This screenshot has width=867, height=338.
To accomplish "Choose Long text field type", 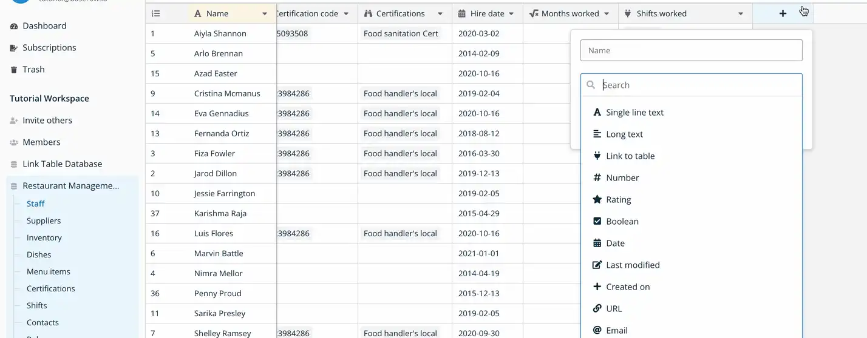I will point(692,134).
